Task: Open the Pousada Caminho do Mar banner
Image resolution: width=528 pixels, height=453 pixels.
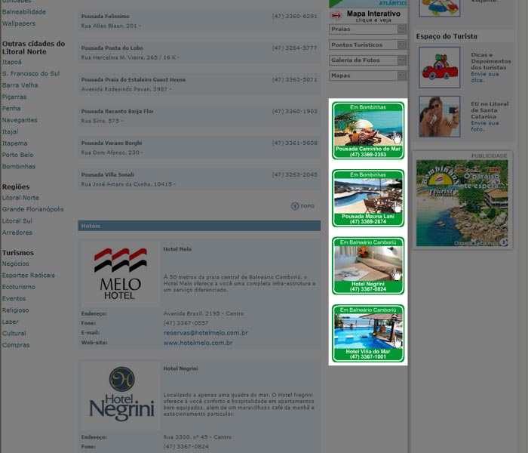Action: [x=368, y=131]
